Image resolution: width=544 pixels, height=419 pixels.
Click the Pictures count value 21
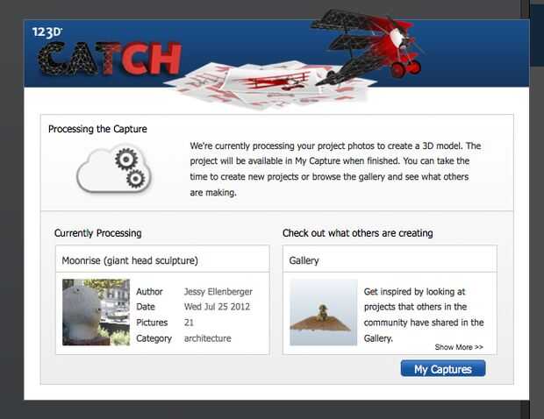tap(189, 323)
